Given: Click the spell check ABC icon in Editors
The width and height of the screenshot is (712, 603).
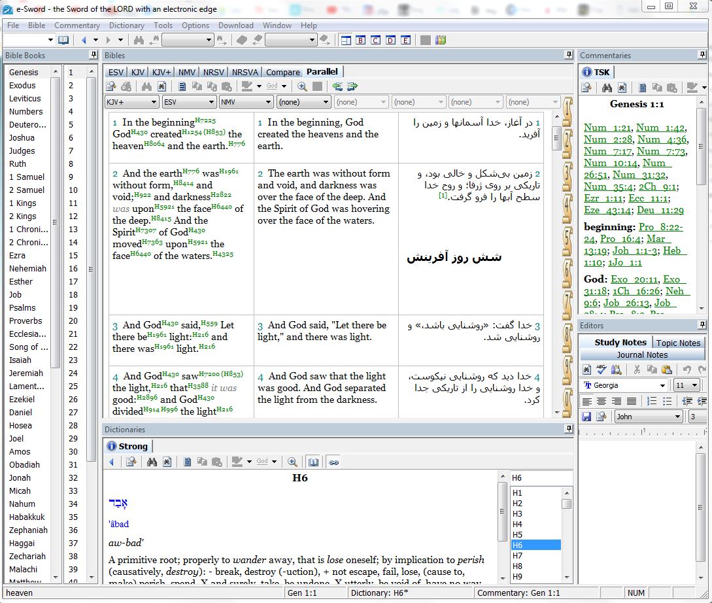Looking at the screenshot, I should tap(602, 370).
